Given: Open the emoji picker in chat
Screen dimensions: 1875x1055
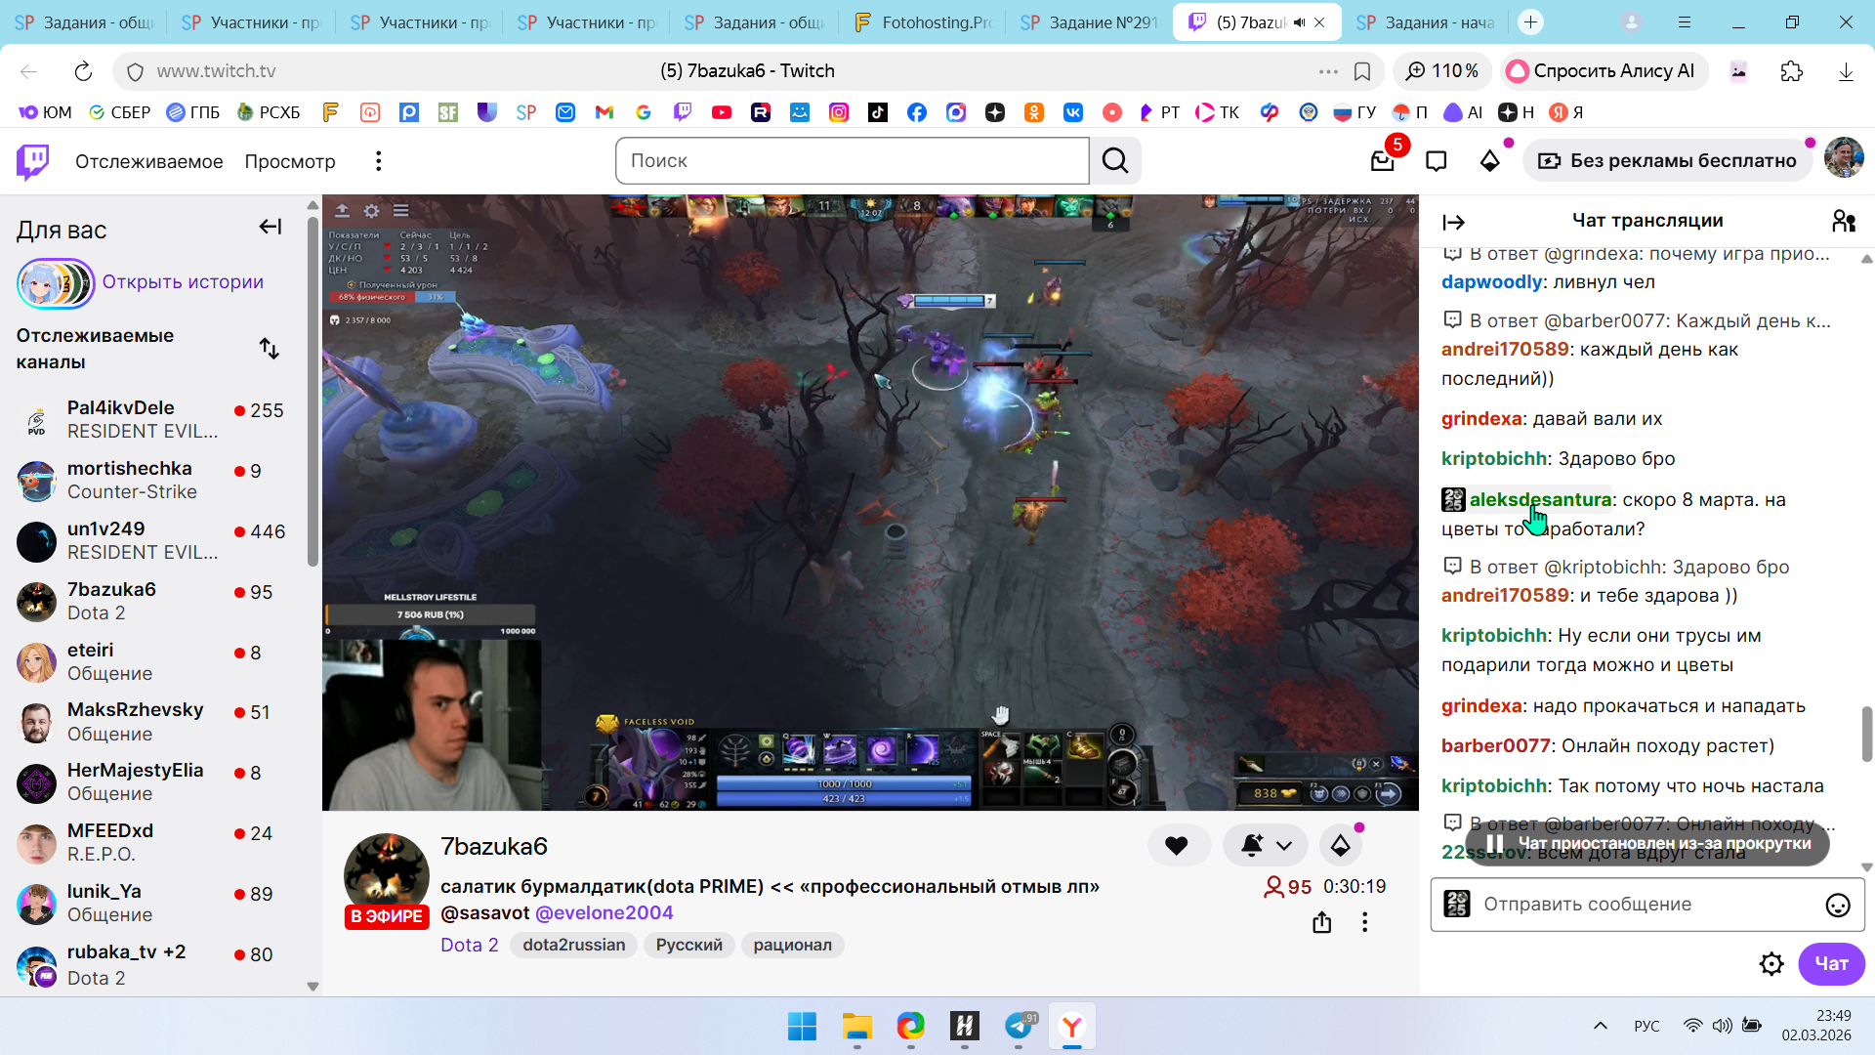Looking at the screenshot, I should tap(1837, 906).
